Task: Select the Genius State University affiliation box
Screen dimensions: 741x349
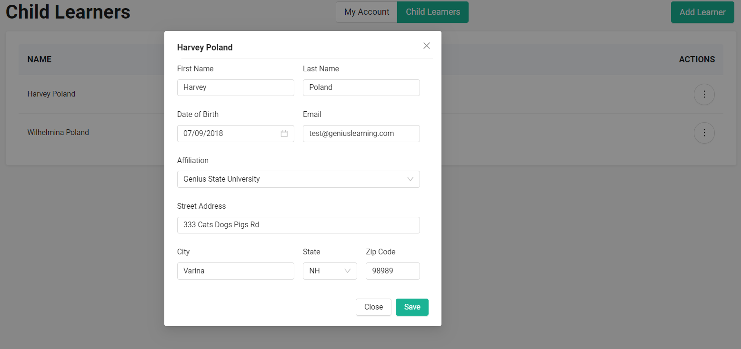Action: pyautogui.click(x=290, y=179)
